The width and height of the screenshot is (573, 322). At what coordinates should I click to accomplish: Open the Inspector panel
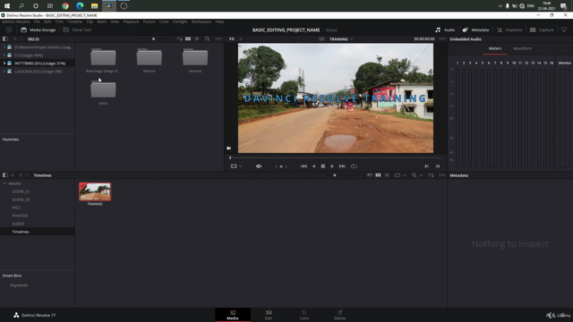coord(509,30)
